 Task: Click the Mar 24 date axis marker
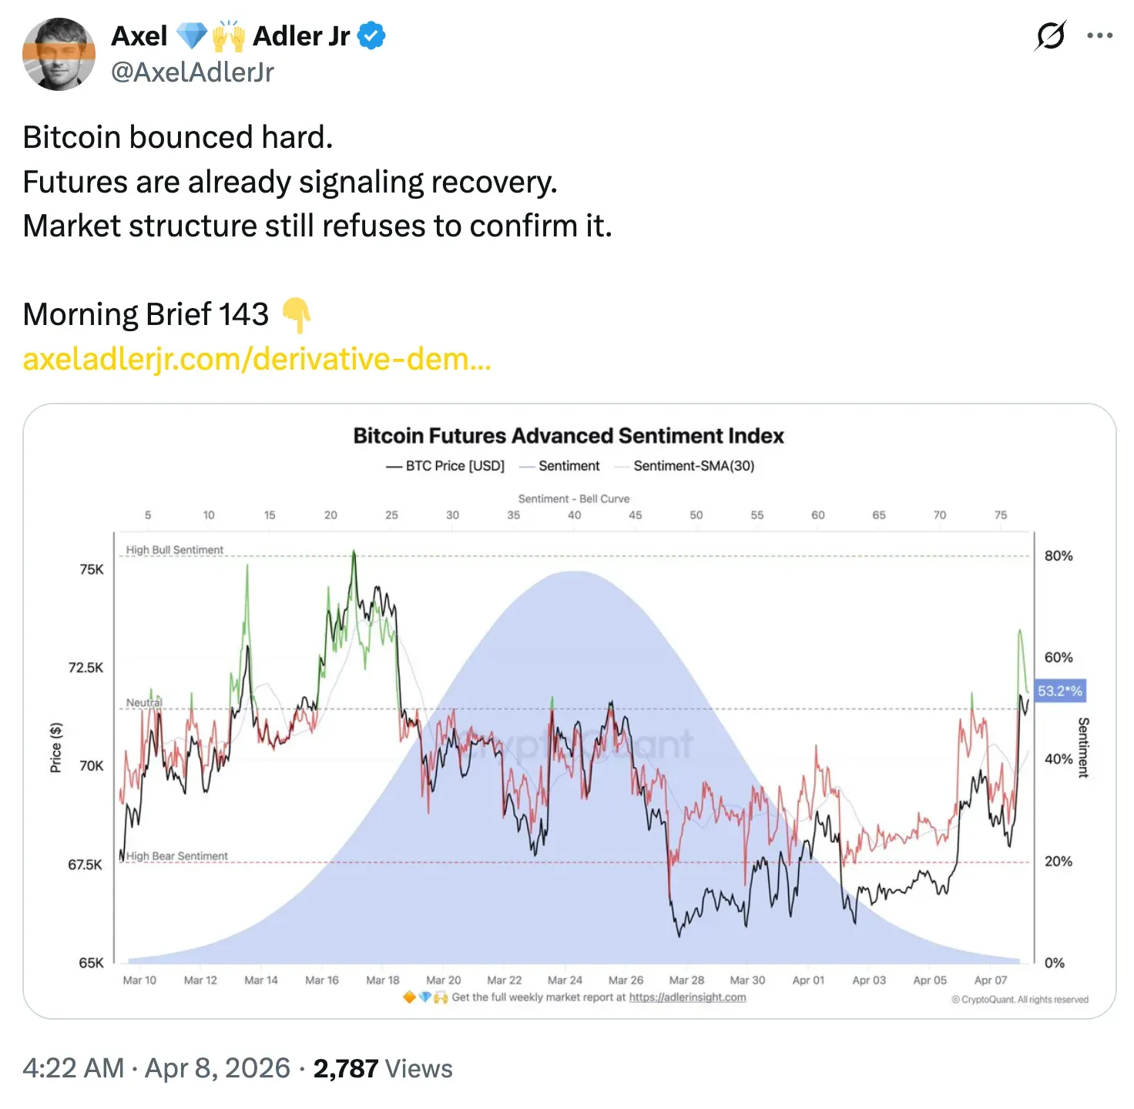pos(565,980)
